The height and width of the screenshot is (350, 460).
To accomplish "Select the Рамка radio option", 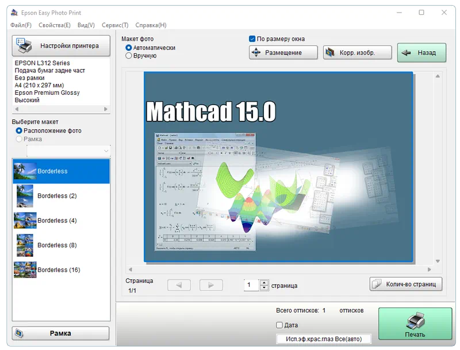I will click(x=19, y=139).
